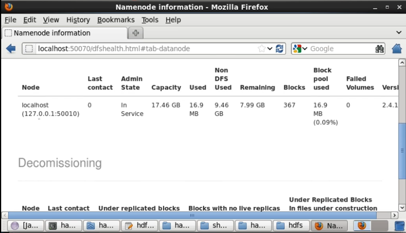Click the 'Capacity' column header

(166, 88)
